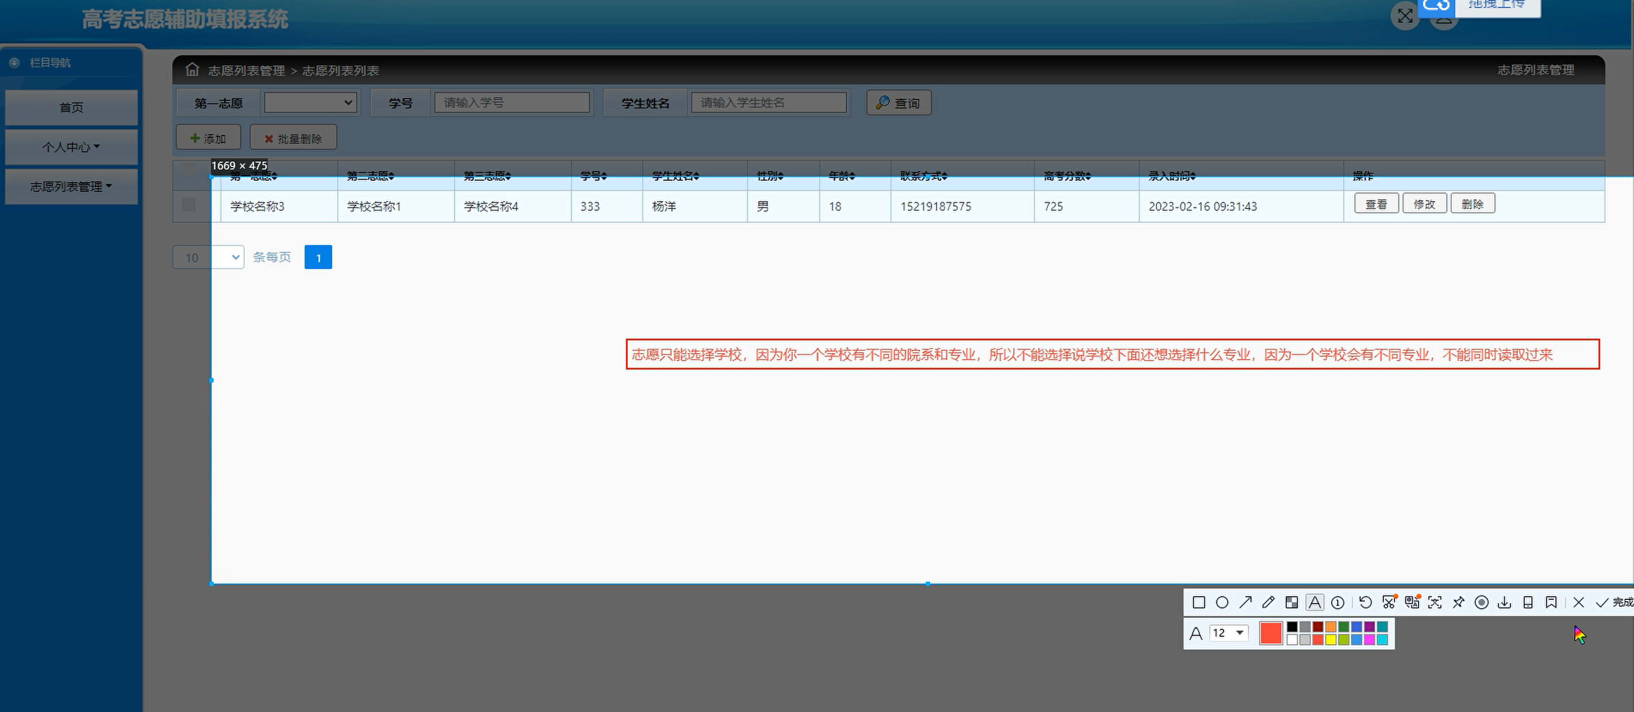Sort table by 高考分数 column

[1068, 176]
